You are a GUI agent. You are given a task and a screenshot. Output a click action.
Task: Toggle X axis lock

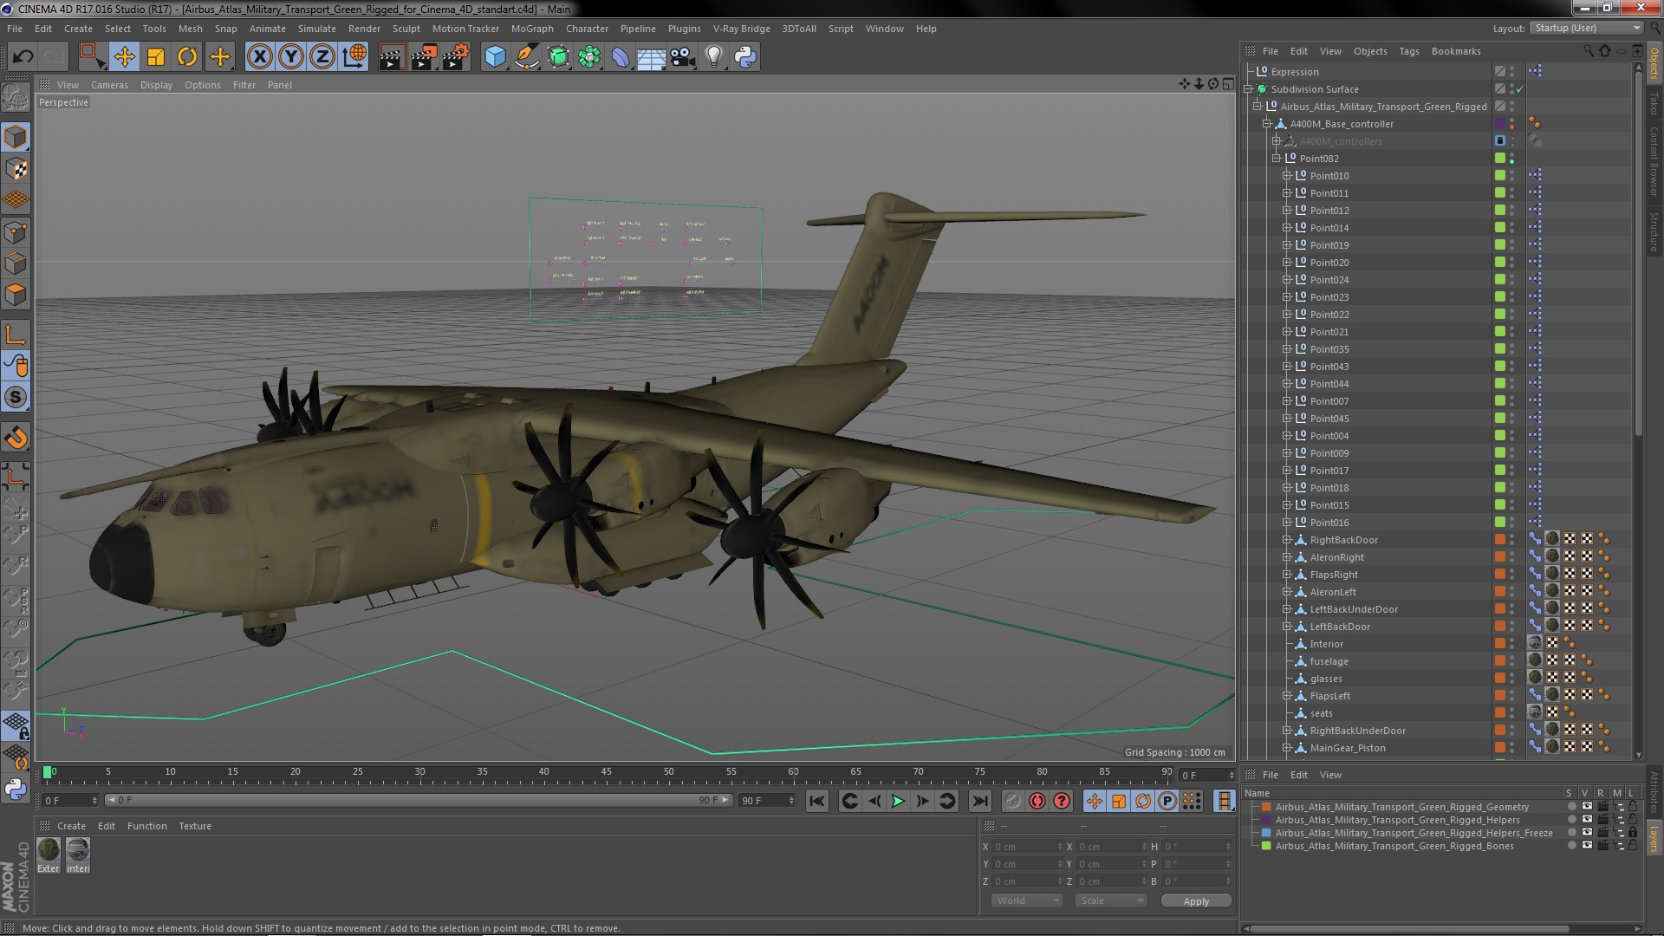point(259,57)
